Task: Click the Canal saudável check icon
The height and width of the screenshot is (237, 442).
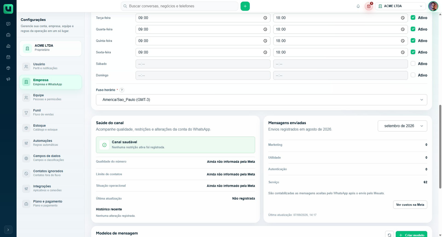Action: (104, 145)
